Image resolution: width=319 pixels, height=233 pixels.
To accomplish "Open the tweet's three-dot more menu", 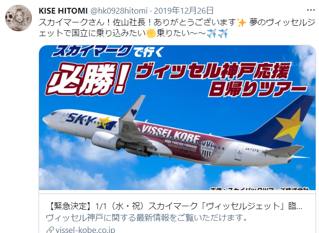I will [x=311, y=10].
